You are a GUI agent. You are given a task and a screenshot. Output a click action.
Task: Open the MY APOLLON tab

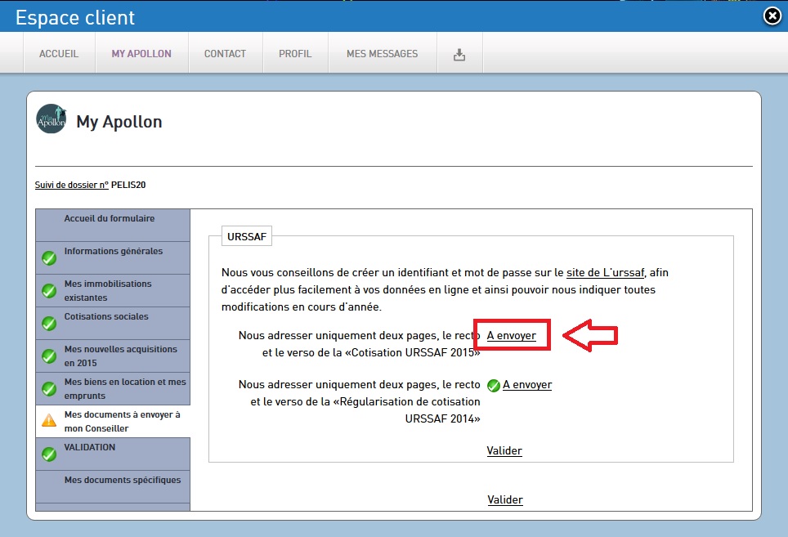141,54
